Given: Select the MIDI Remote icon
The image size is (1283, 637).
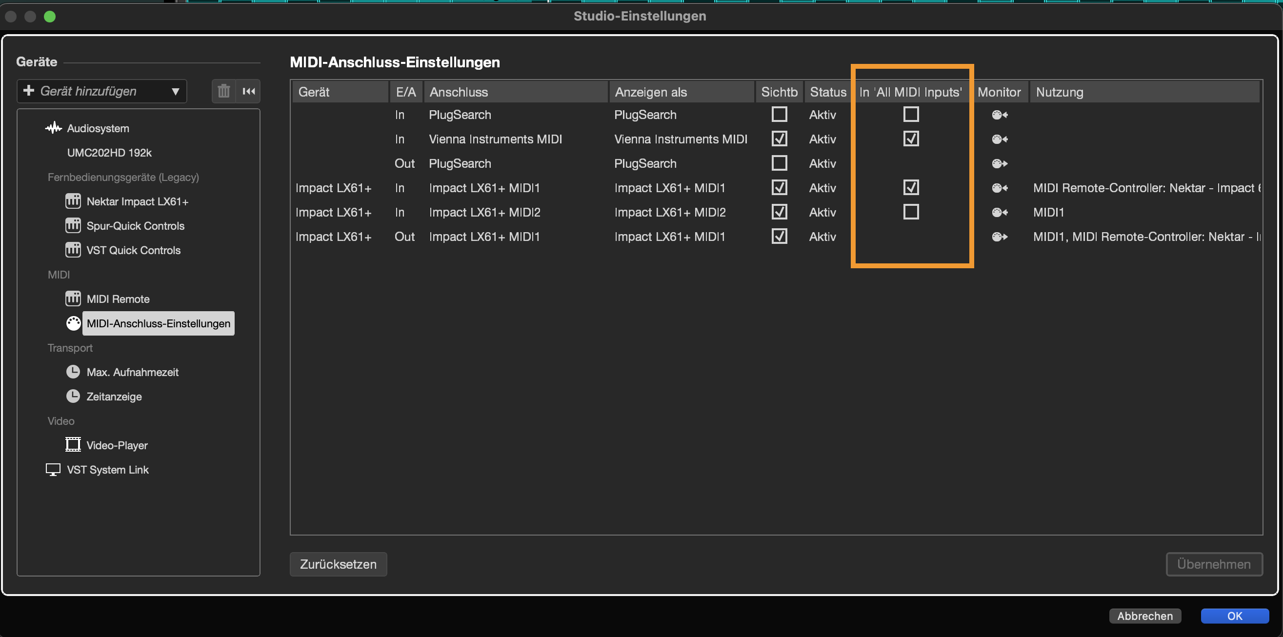Looking at the screenshot, I should (x=73, y=299).
